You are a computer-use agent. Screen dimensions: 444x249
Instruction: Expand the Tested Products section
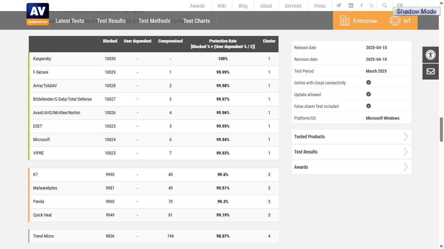[351, 137]
